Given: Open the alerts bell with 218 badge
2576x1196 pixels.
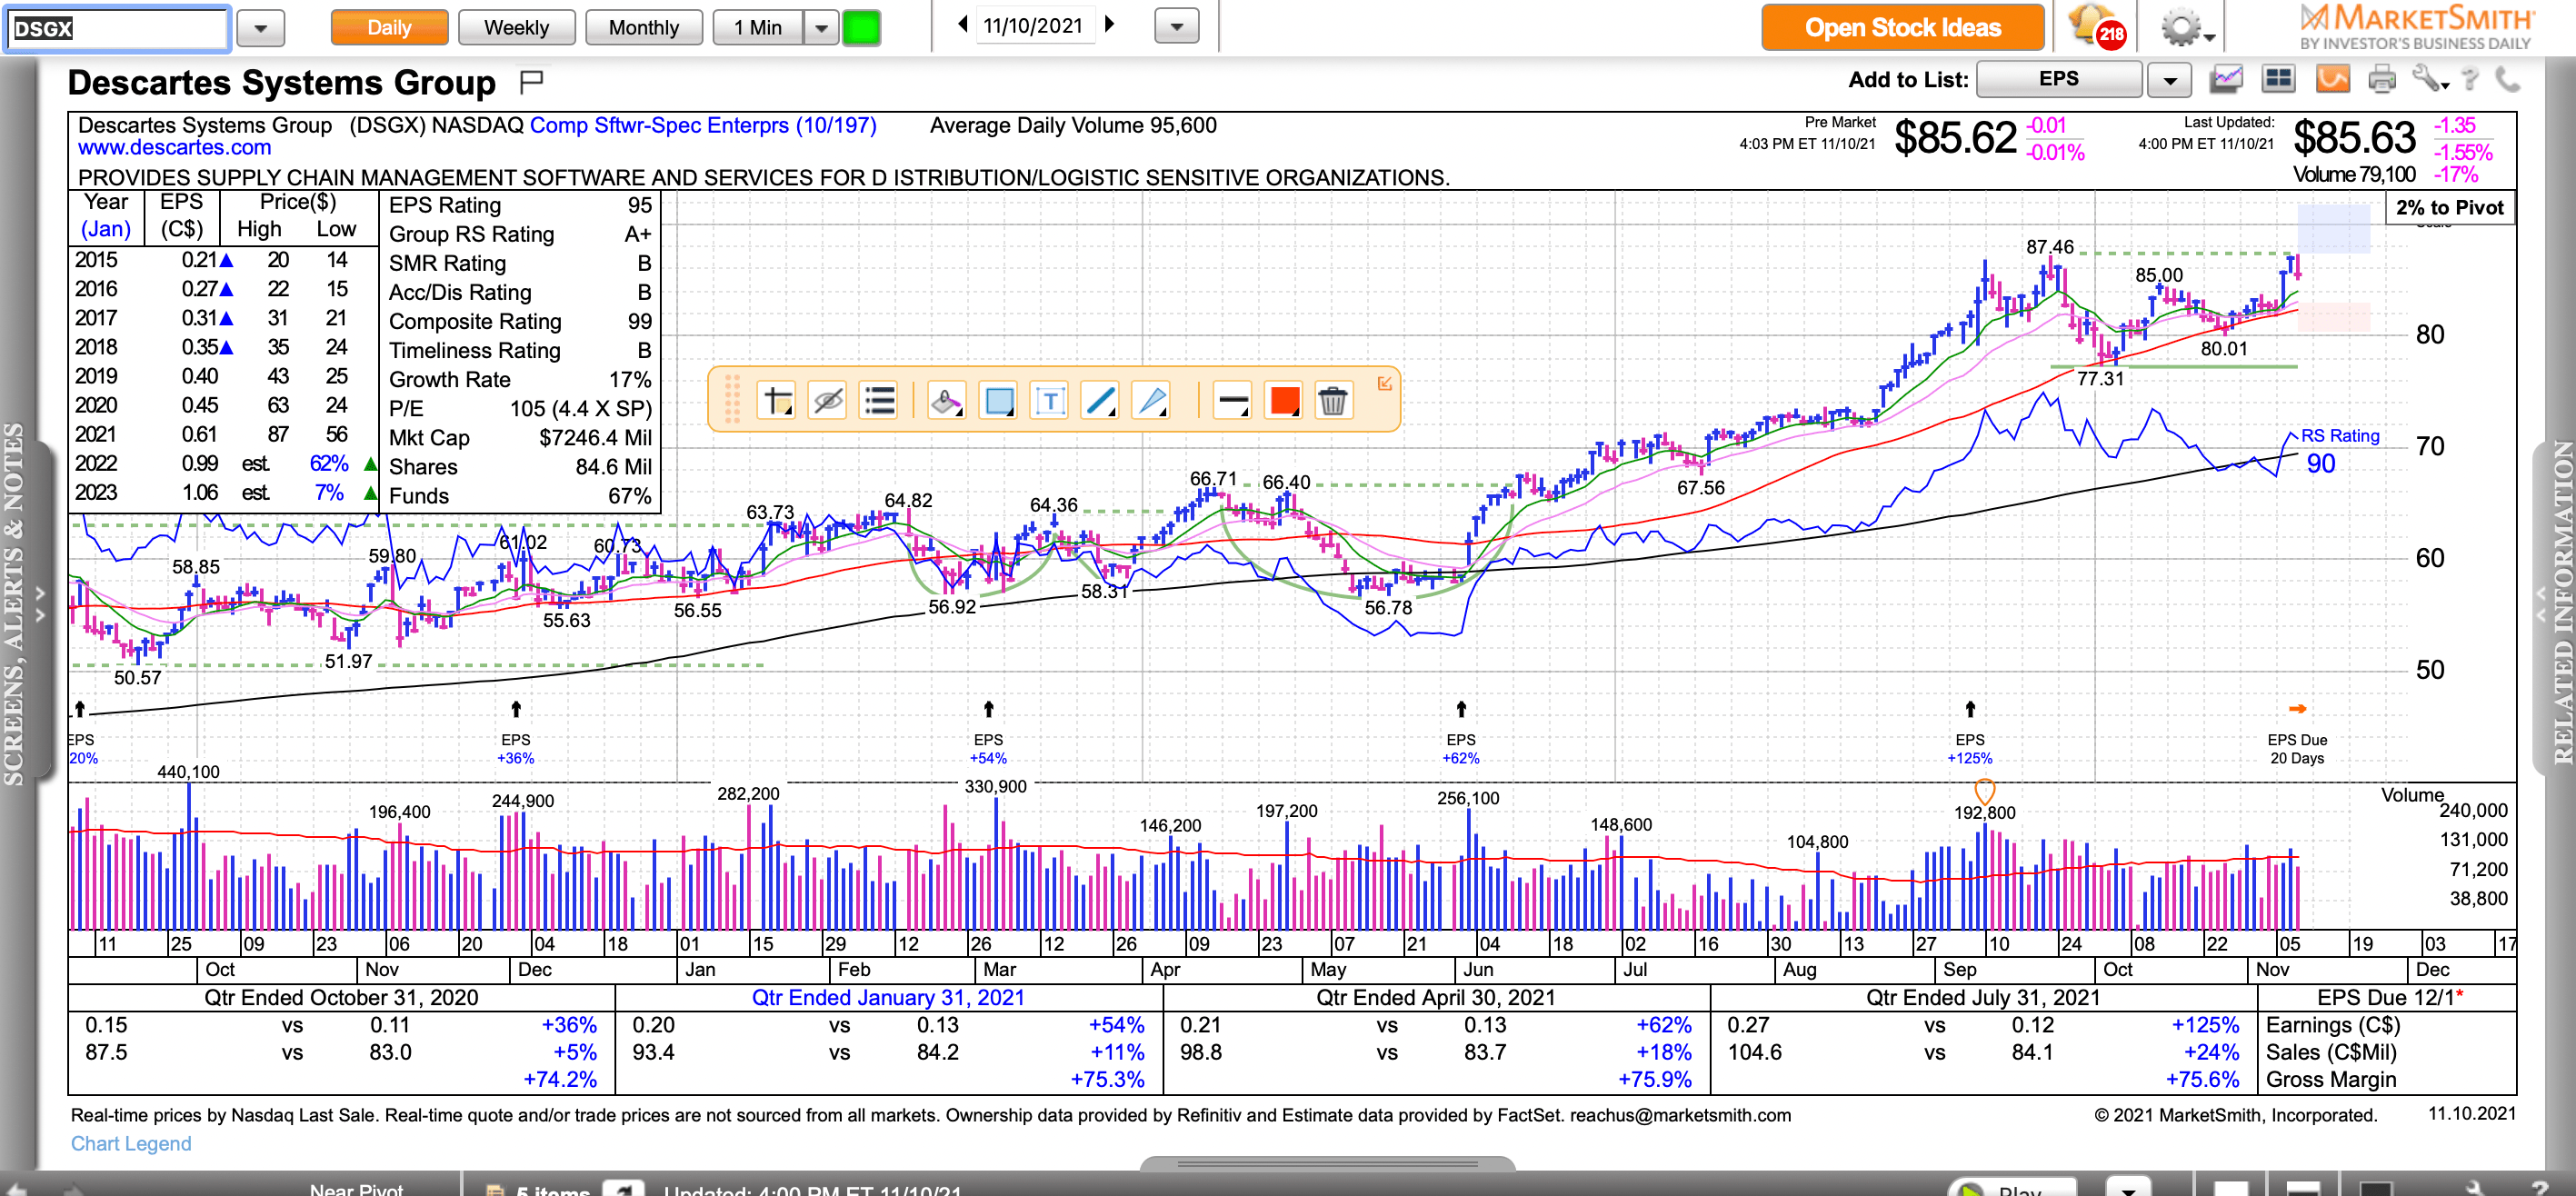Looking at the screenshot, I should click(x=2096, y=26).
